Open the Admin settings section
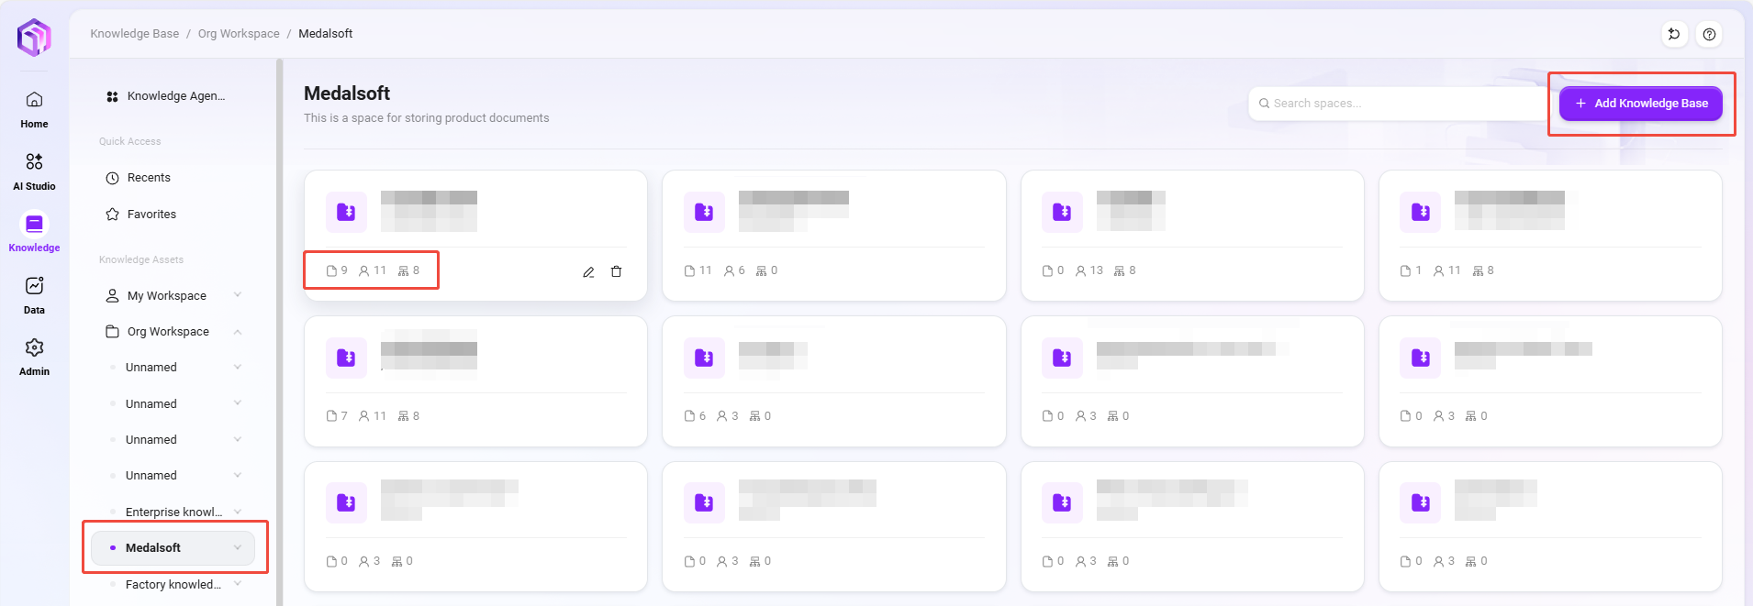This screenshot has width=1753, height=606. [x=34, y=356]
